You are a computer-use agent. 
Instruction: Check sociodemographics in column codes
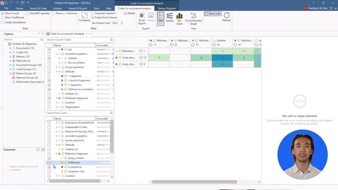[x=49, y=54]
